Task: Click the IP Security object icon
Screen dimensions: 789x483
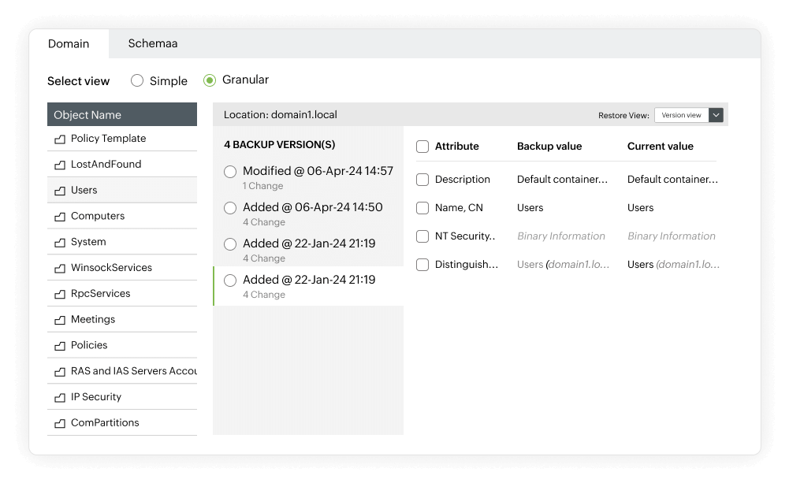Action: [x=59, y=396]
